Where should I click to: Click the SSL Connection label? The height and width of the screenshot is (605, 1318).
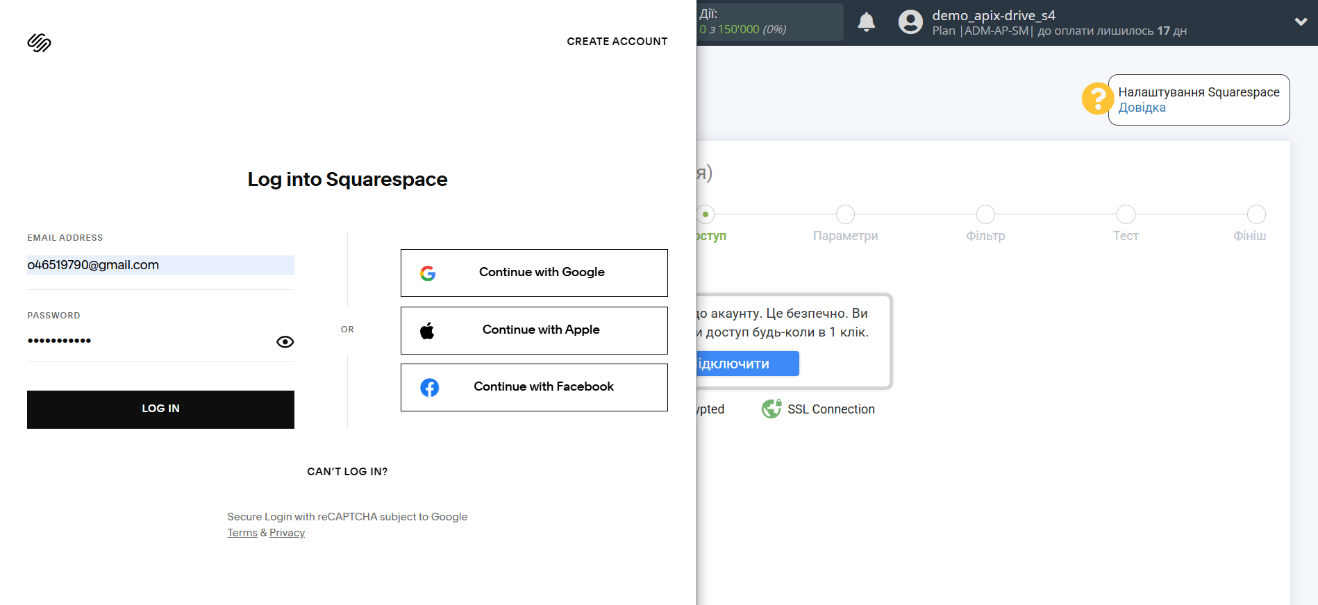point(831,409)
